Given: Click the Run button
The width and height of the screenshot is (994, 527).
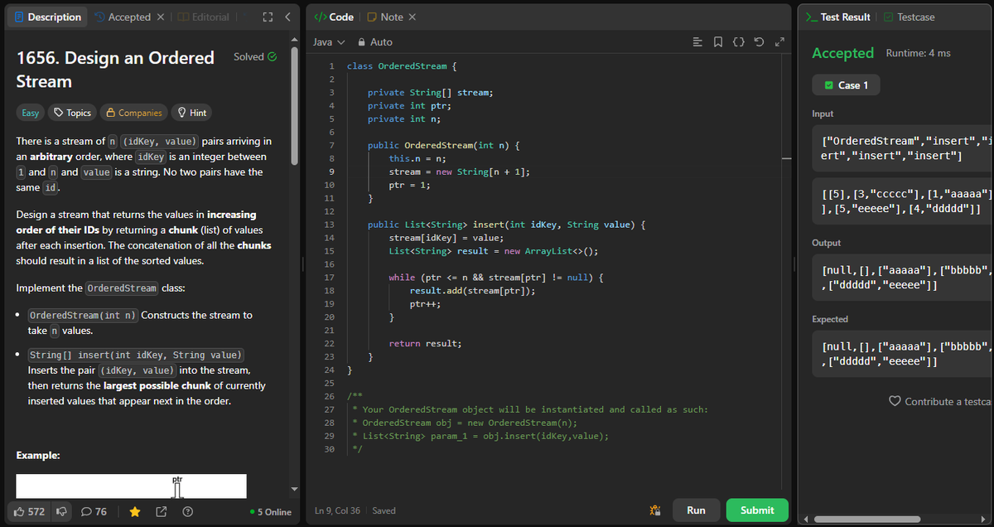Looking at the screenshot, I should 696,510.
